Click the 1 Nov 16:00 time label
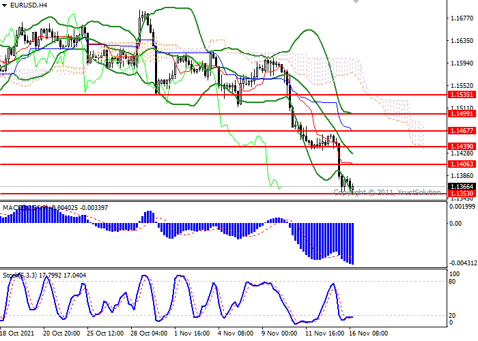 [192, 333]
